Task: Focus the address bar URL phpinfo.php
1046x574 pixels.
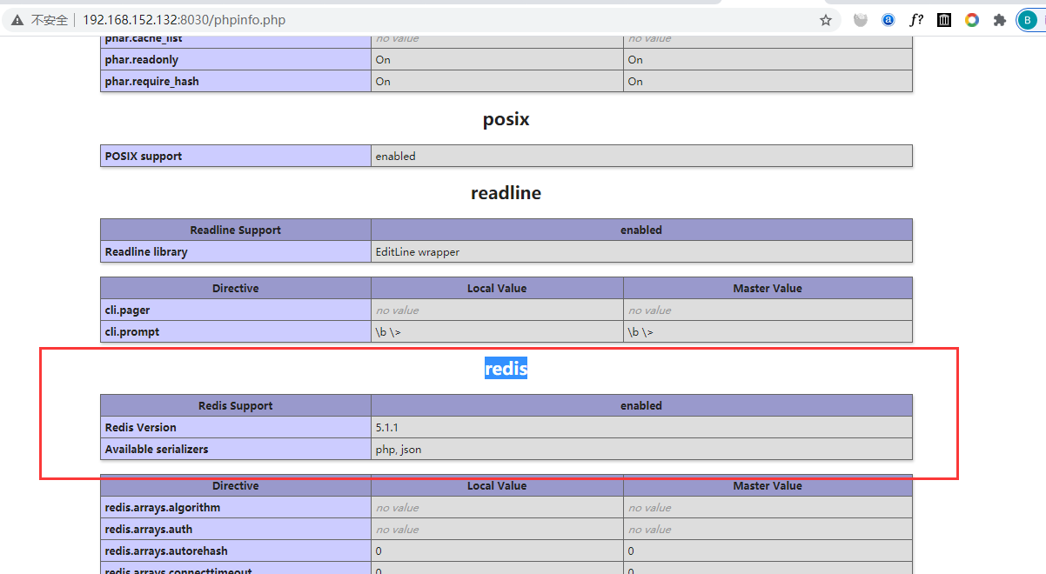Action: click(184, 20)
